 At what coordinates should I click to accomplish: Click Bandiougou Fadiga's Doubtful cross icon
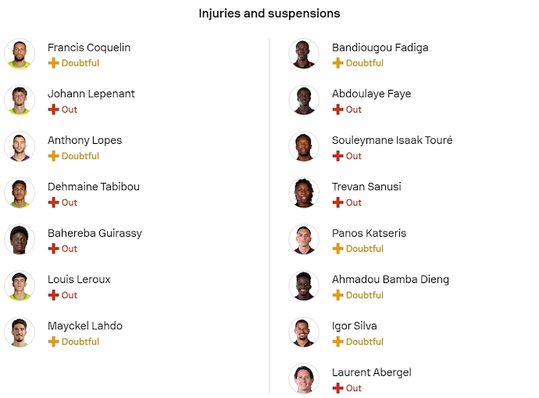(x=337, y=63)
